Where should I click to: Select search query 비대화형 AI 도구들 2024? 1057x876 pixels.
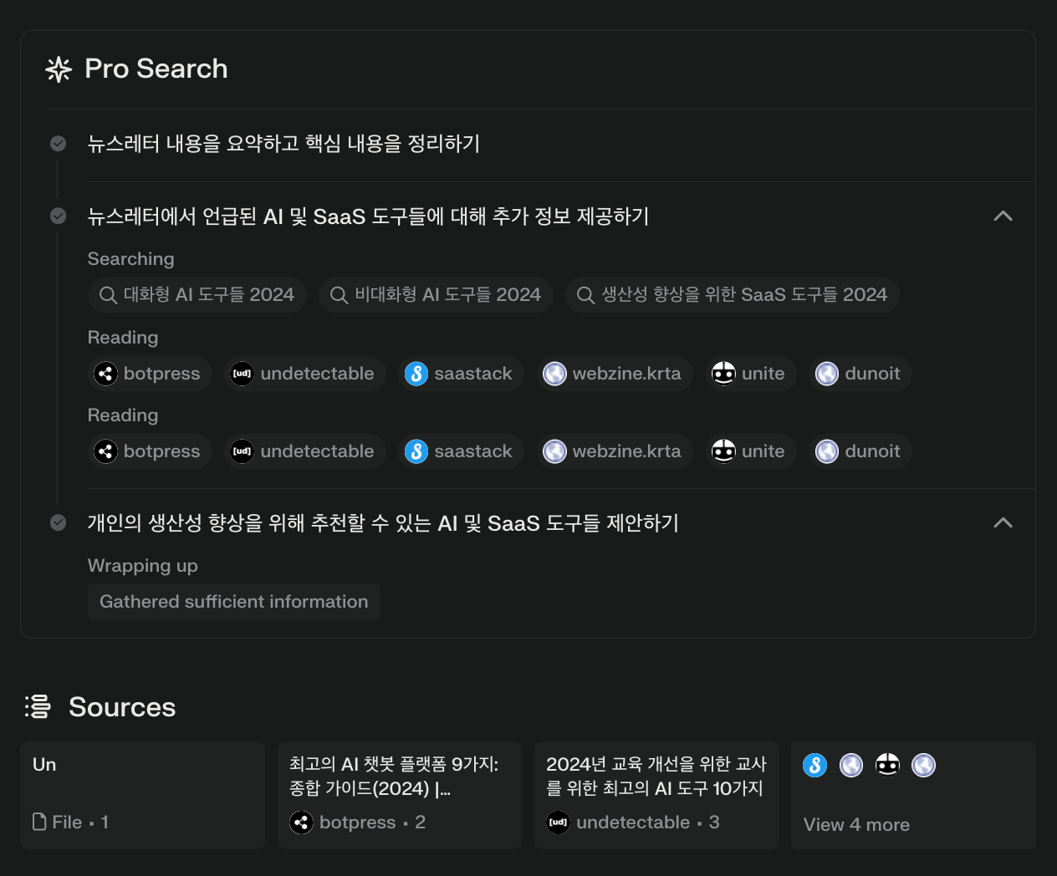tap(436, 295)
